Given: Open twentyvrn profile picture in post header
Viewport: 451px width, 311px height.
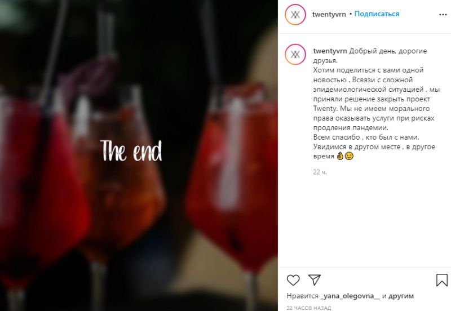Looking at the screenshot, I should 295,15.
